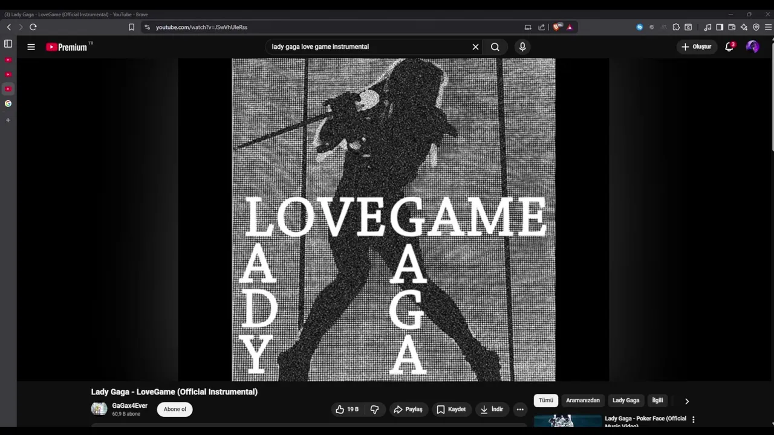Open the Oluştur create button
This screenshot has width=774, height=435.
pyautogui.click(x=696, y=47)
